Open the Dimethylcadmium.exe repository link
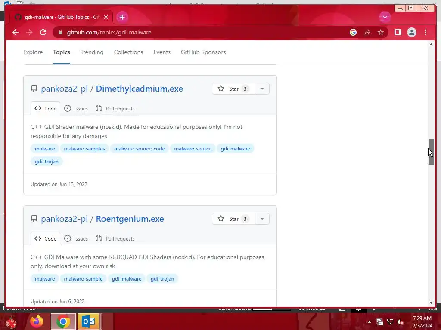The width and height of the screenshot is (441, 330). (140, 89)
